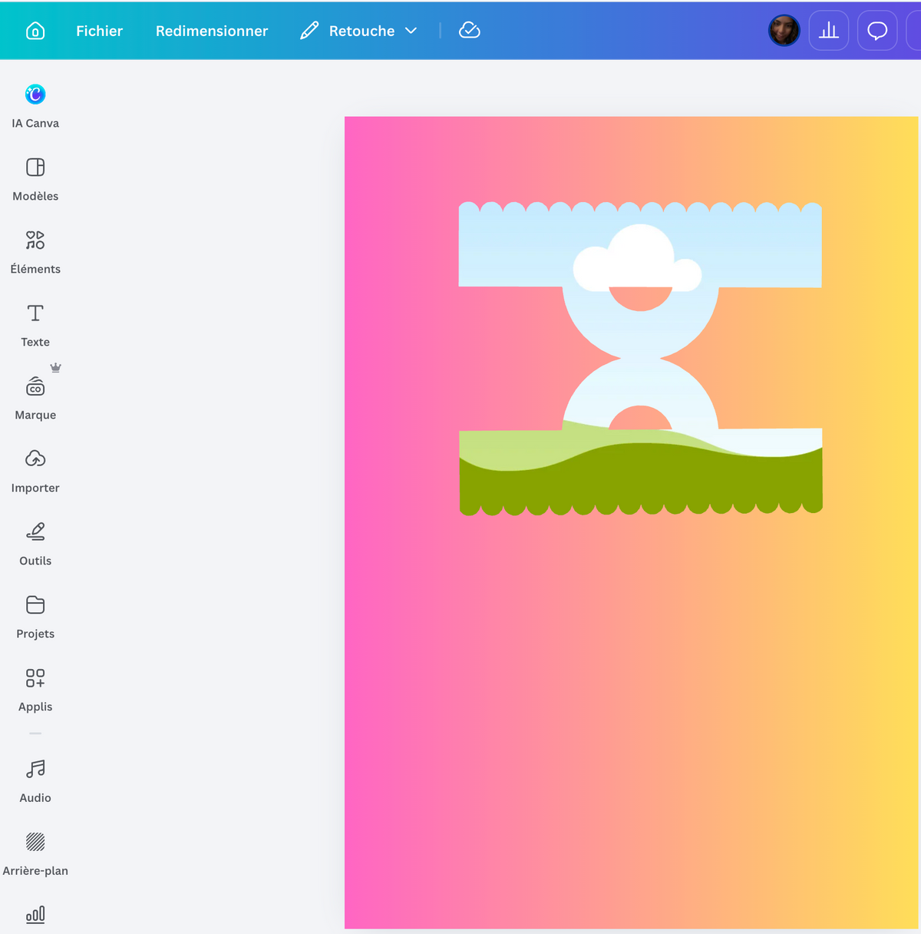
Task: Open the Texte panel
Action: (35, 325)
